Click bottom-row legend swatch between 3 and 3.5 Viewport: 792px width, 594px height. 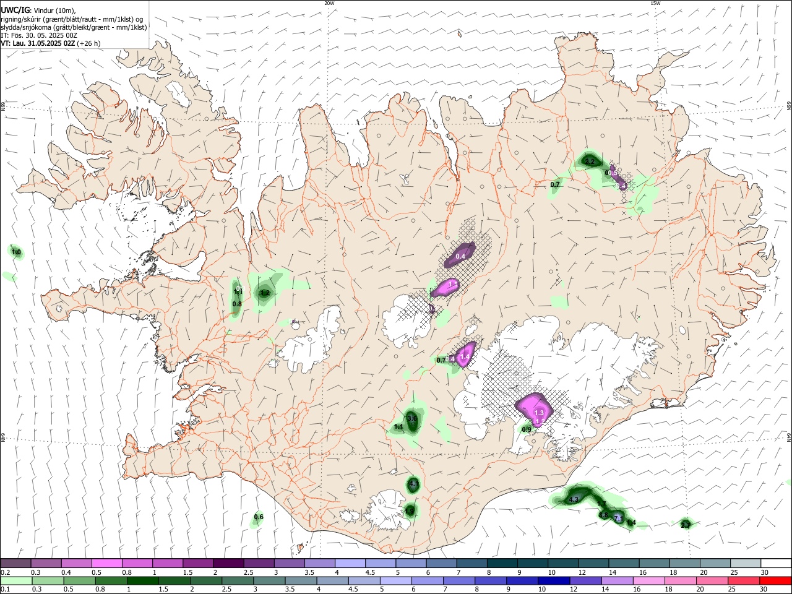(270, 581)
